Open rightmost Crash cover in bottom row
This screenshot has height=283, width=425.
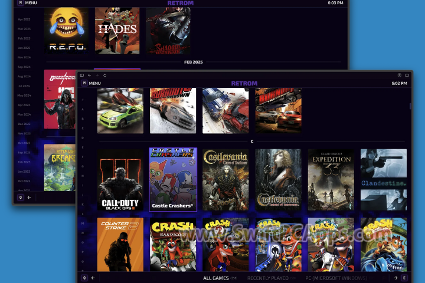[384, 245]
